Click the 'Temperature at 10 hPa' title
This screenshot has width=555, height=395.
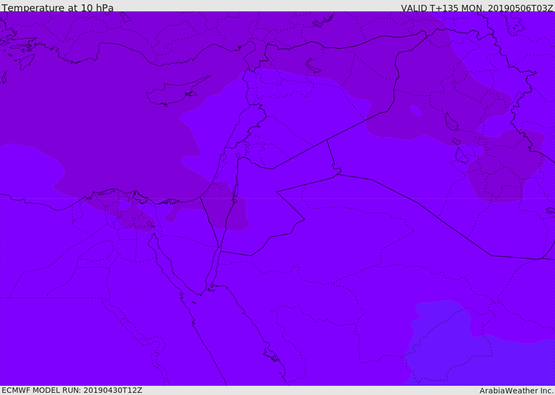[57, 8]
